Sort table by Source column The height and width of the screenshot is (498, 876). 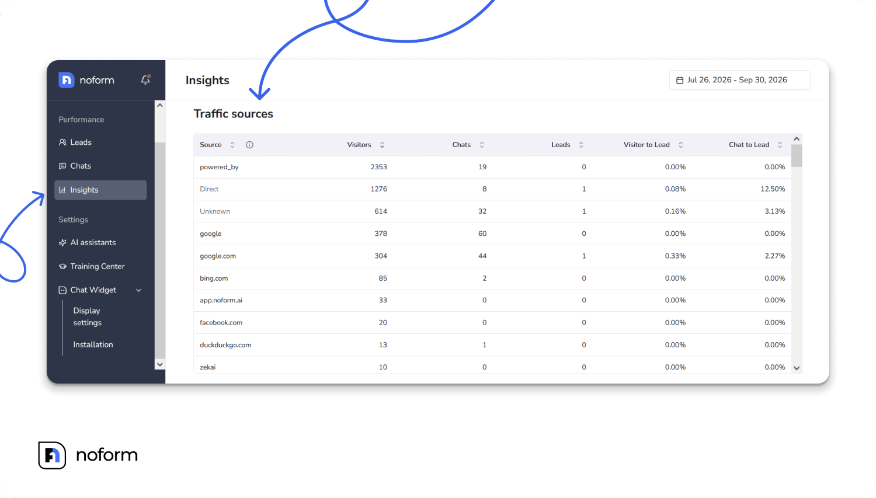pyautogui.click(x=232, y=145)
